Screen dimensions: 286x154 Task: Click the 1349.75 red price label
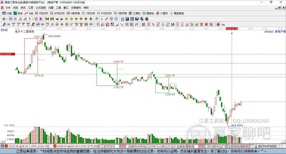pos(118,62)
